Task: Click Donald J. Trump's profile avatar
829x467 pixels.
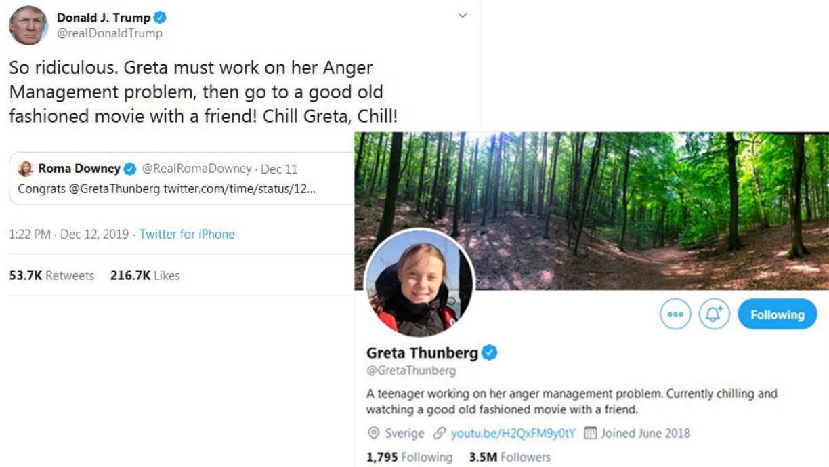Action: [28, 26]
